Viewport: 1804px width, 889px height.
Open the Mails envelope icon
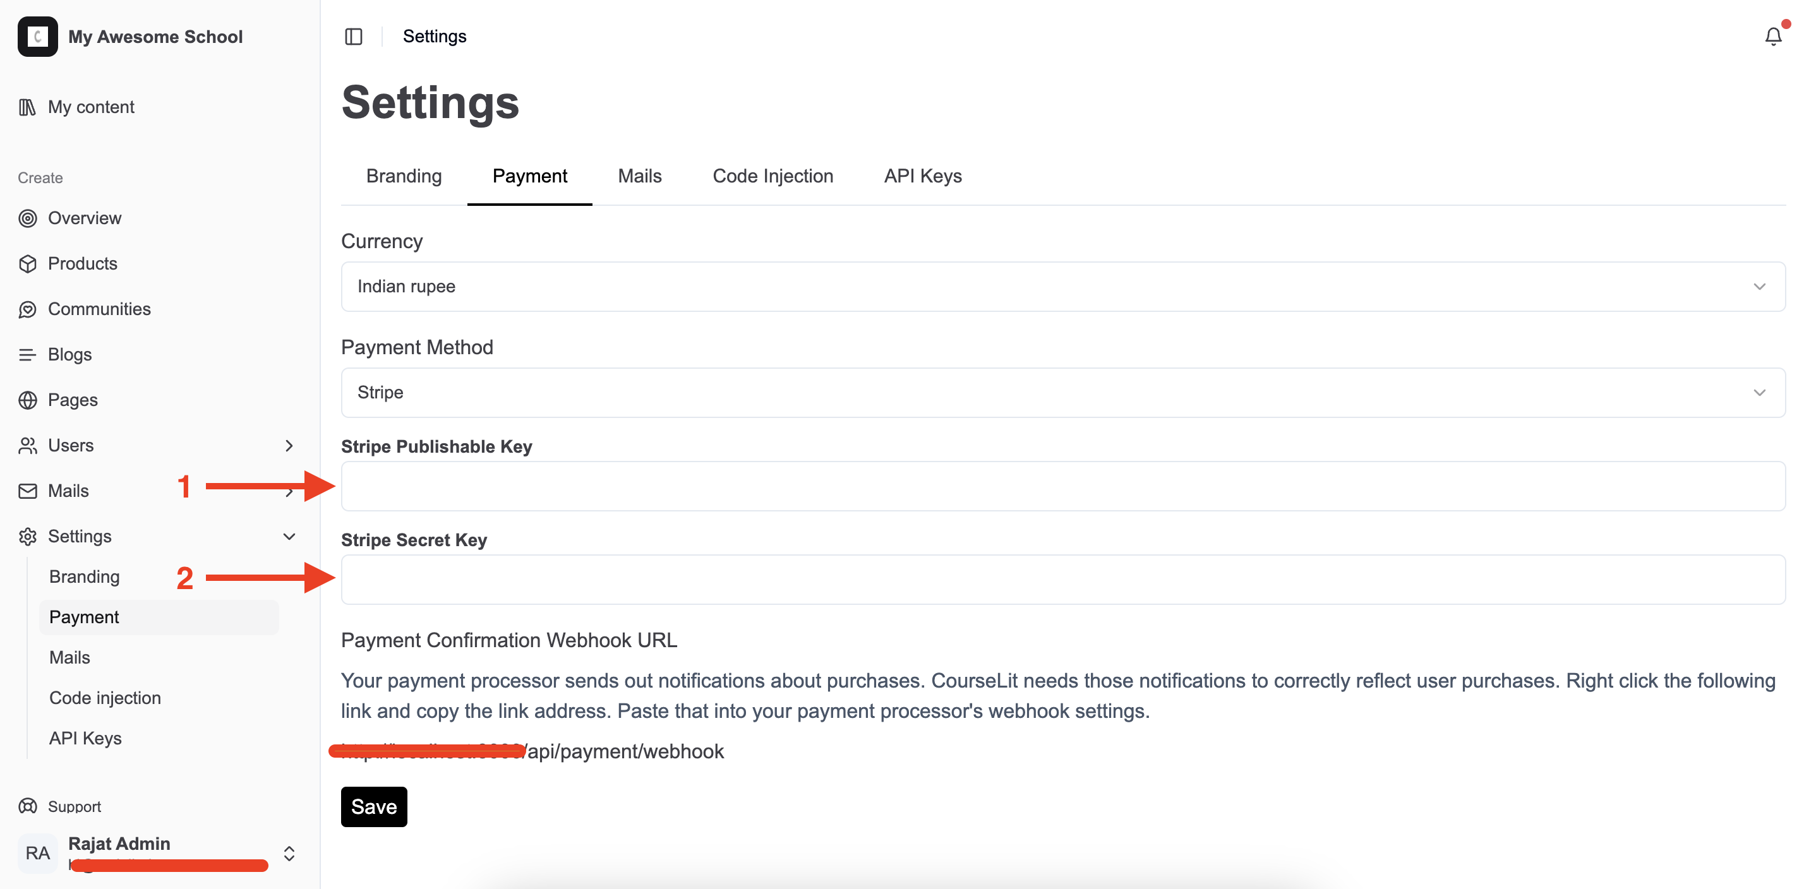(27, 491)
